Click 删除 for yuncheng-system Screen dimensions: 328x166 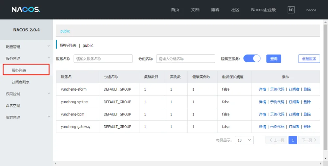point(307,102)
